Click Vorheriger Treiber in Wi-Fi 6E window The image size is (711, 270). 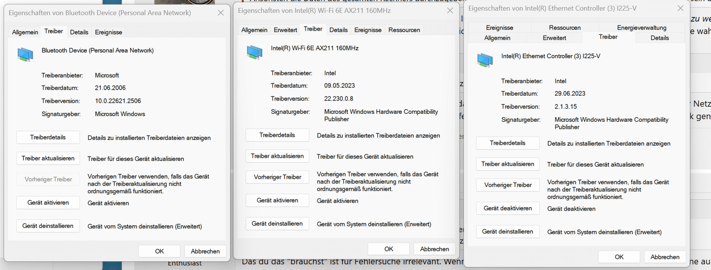(x=277, y=177)
